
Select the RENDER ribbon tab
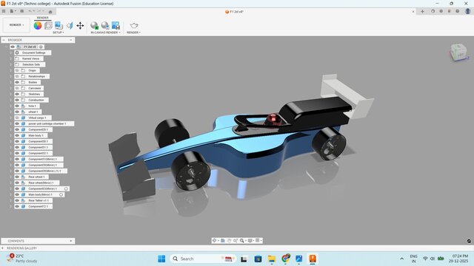click(x=43, y=18)
